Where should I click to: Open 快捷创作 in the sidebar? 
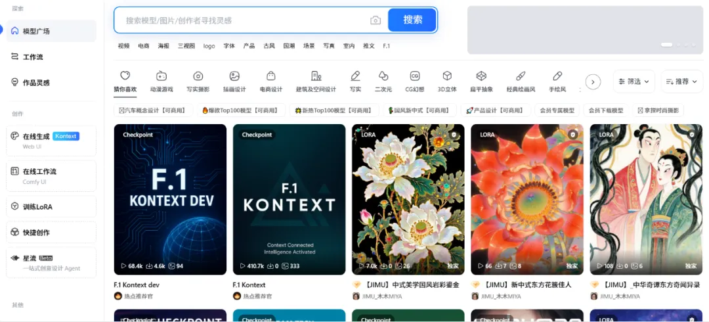pyautogui.click(x=51, y=233)
